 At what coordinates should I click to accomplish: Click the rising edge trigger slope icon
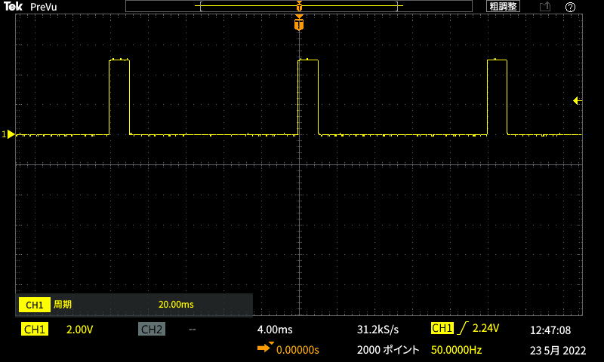click(463, 329)
